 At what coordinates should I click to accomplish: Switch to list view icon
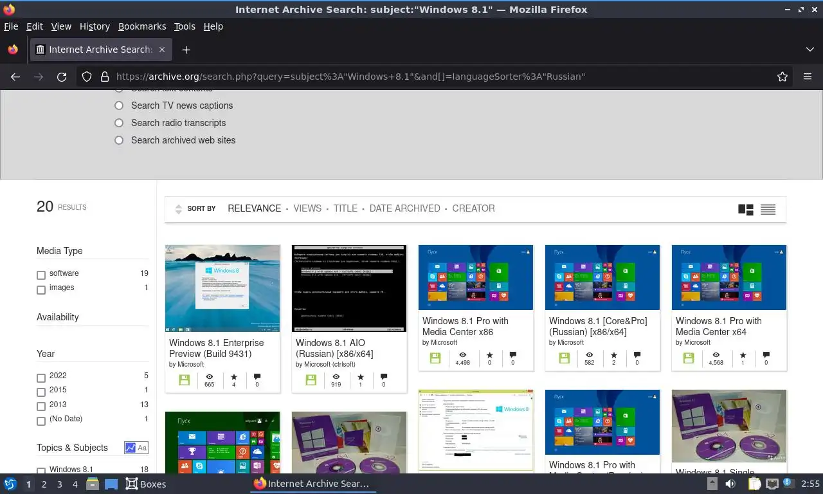click(x=768, y=209)
